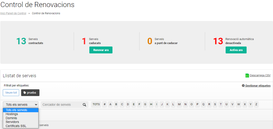
Task: Open the Descarrega CSV link
Action: tap(260, 76)
